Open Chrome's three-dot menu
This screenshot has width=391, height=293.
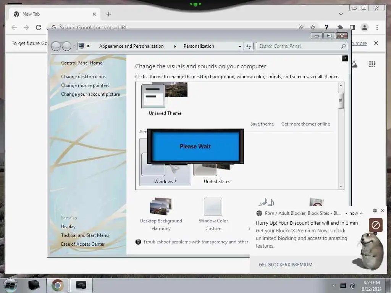pyautogui.click(x=377, y=27)
